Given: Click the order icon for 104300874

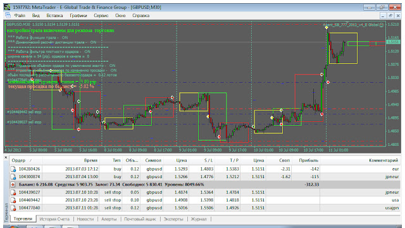Looking at the screenshot, I should pyautogui.click(x=13, y=177).
